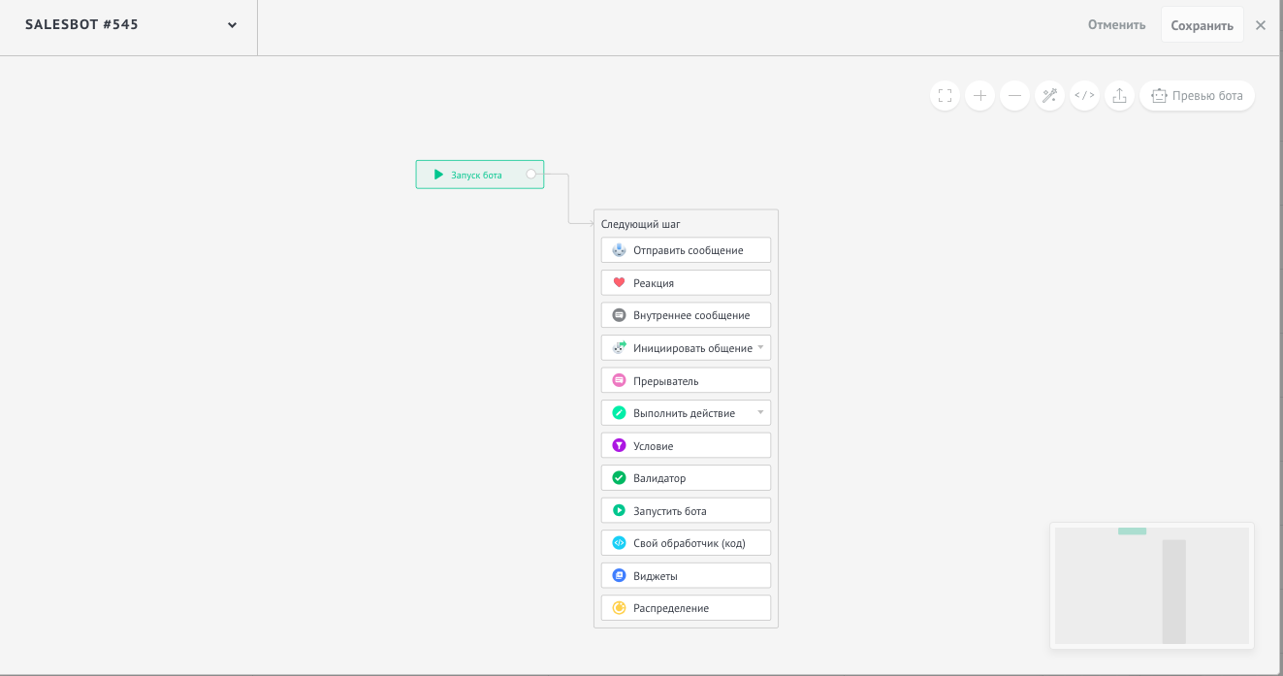Choose Валидатор step
1283x676 pixels.
pyautogui.click(x=686, y=478)
